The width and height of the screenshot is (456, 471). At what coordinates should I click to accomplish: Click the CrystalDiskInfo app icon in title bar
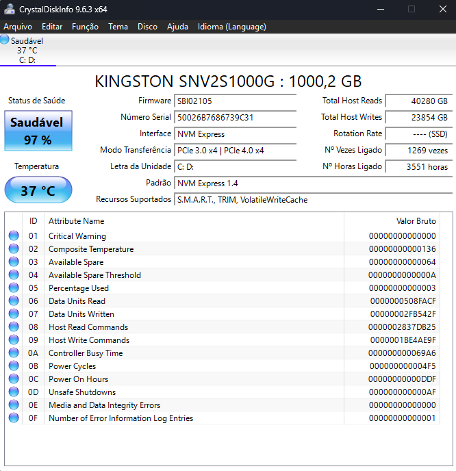[10, 9]
